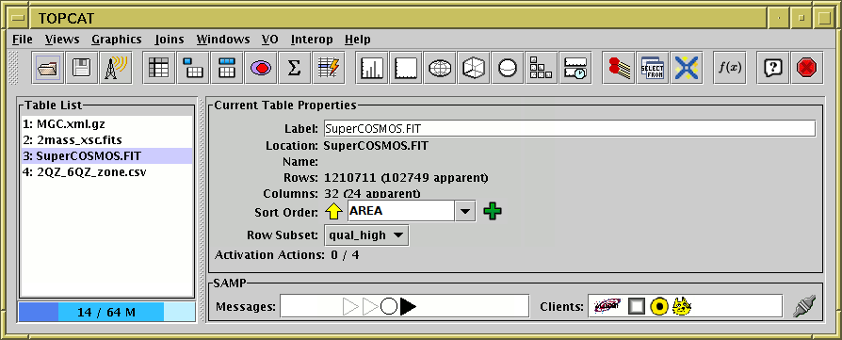Open the Help menu
Screen dimensions: 842x340
(358, 40)
